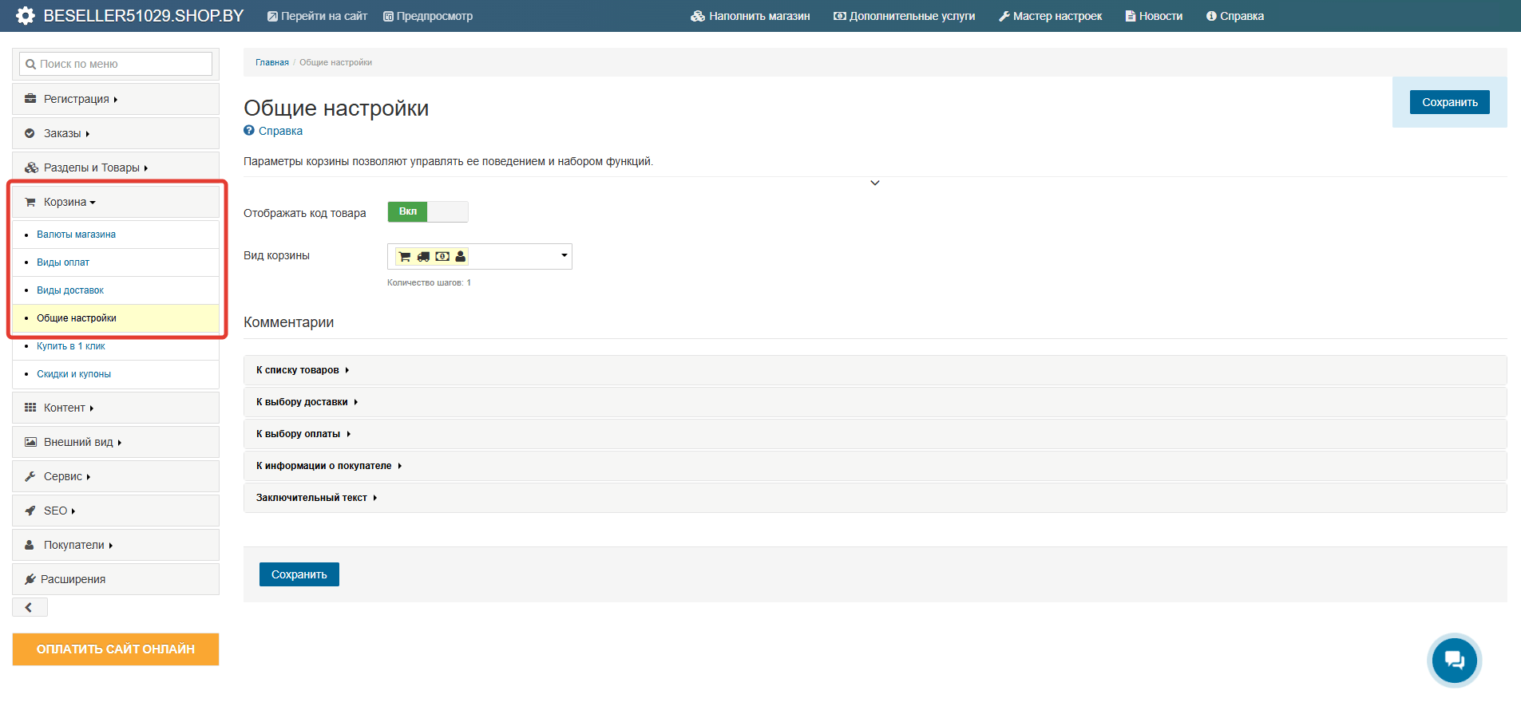Click the puzzle icon beside Расширения
The image size is (1521, 706).
point(30,579)
